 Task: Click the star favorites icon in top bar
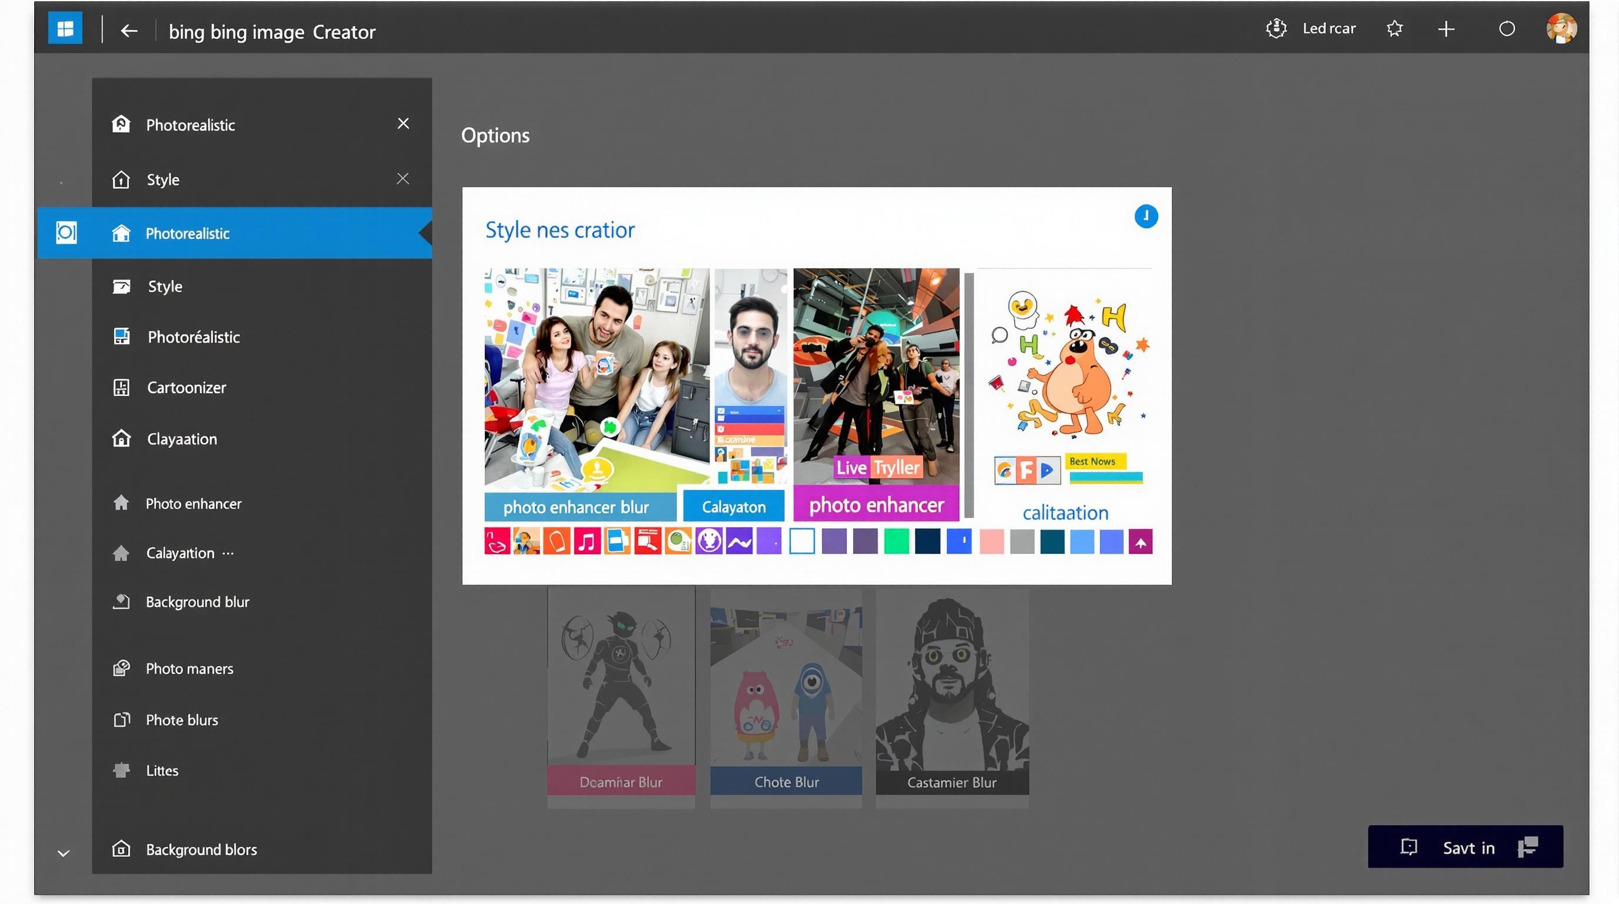[1394, 28]
